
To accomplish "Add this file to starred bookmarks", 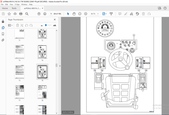I will tap(9, 14).
